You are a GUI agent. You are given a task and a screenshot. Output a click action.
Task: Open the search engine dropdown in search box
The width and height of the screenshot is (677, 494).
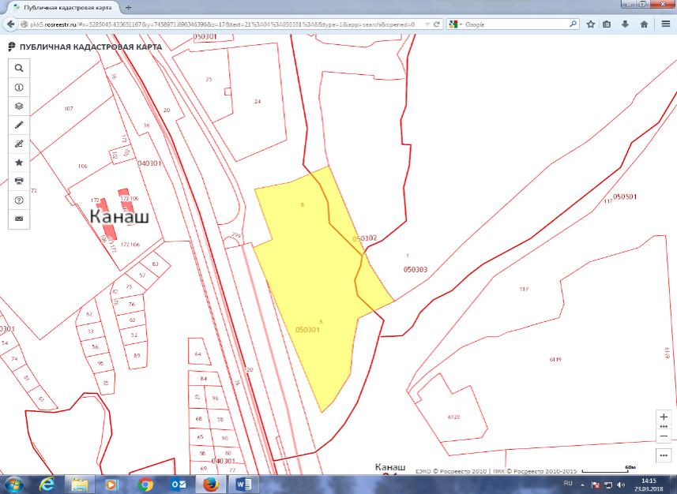click(x=456, y=24)
